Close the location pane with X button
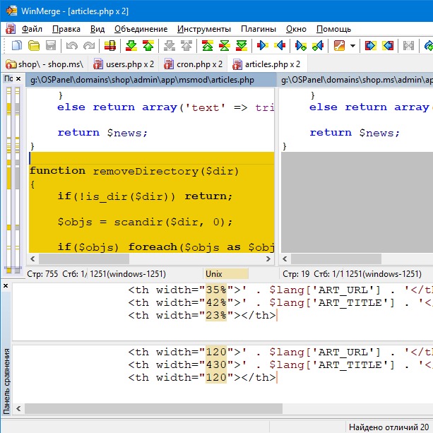This screenshot has width=433, height=433. click(x=19, y=79)
